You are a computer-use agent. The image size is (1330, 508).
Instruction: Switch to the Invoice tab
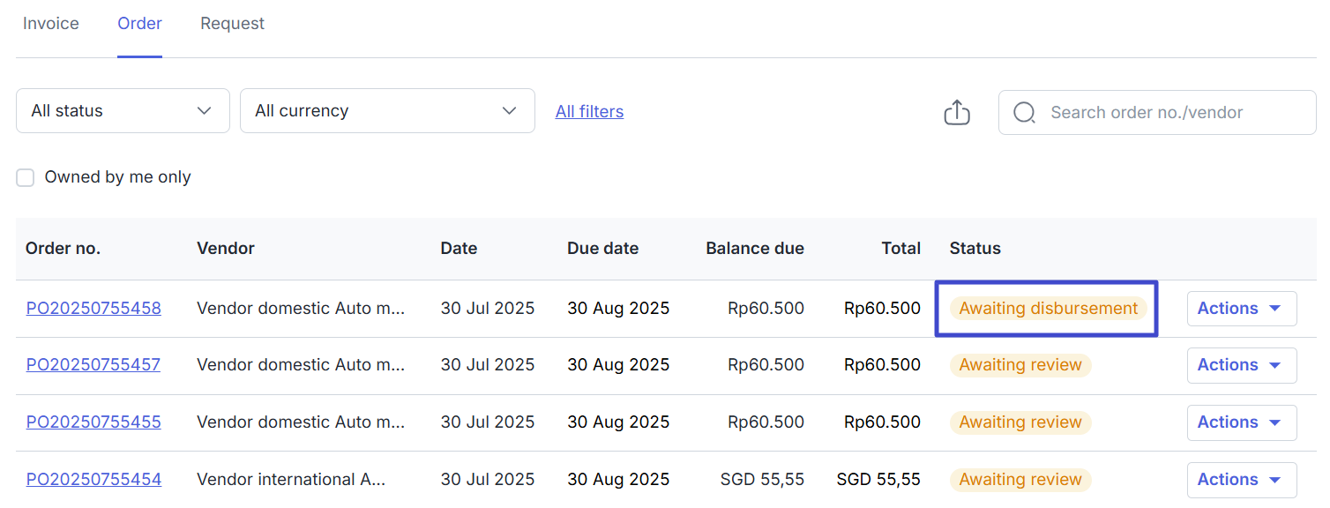click(x=51, y=24)
